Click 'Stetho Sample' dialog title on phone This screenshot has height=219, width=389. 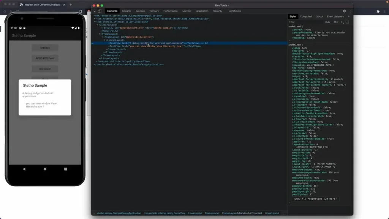(35, 86)
